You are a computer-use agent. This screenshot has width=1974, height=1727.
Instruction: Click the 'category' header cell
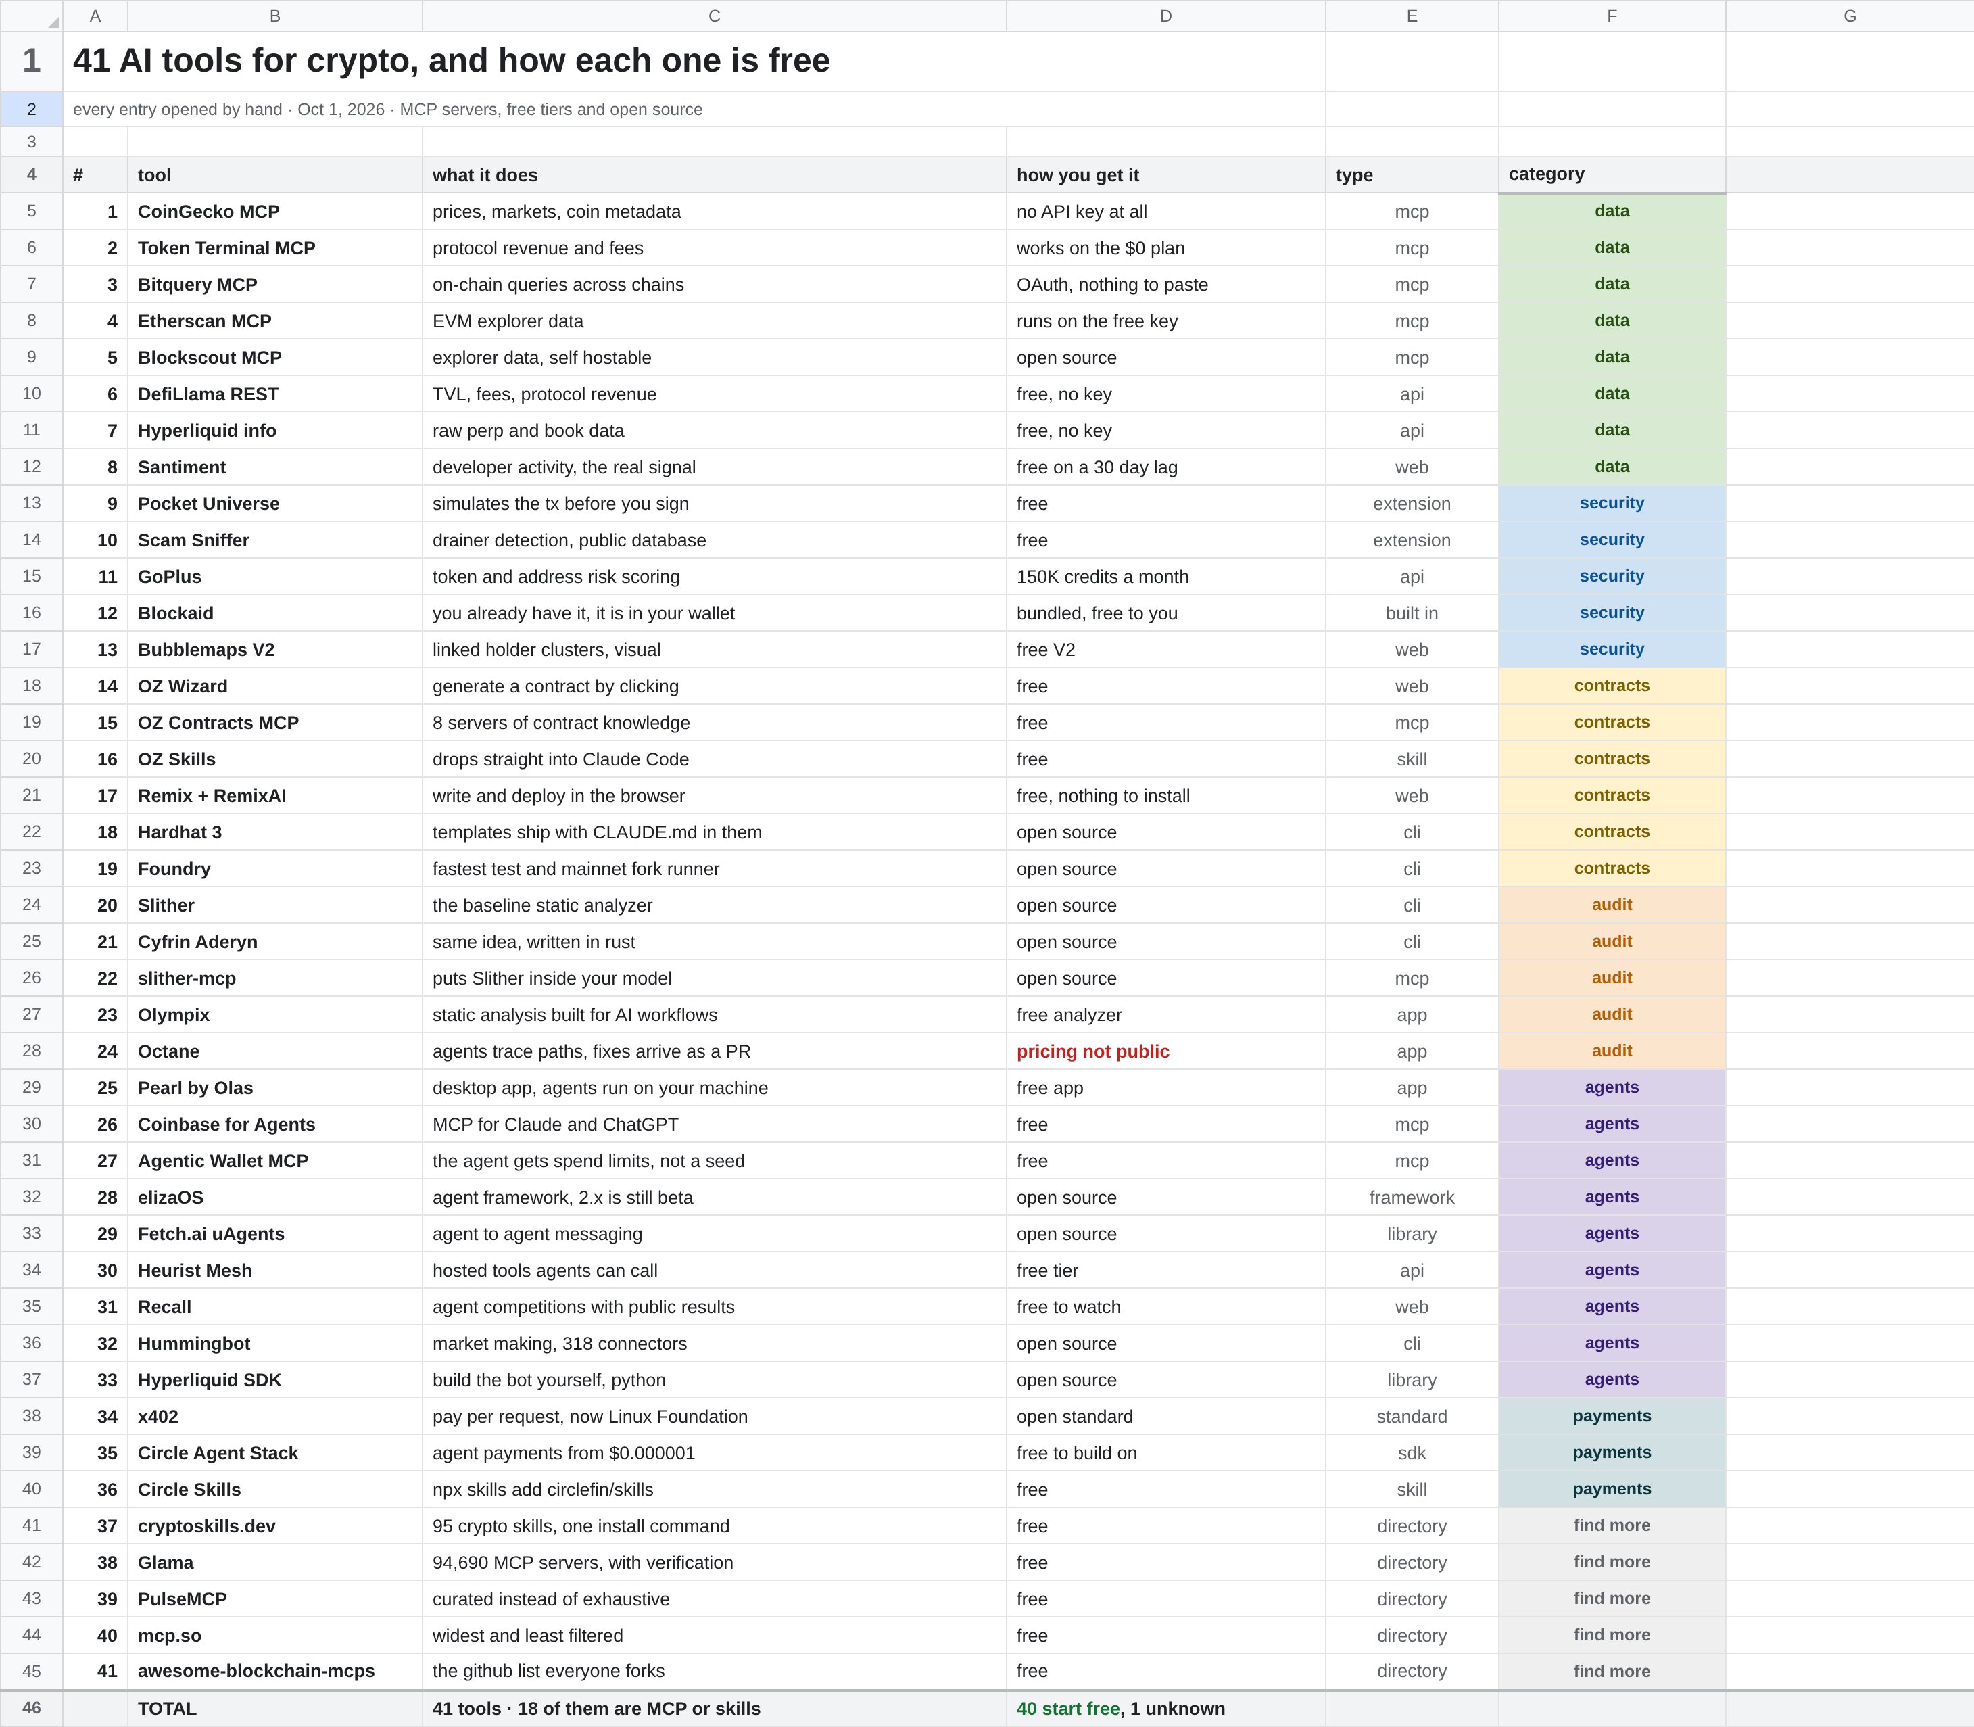point(1612,174)
